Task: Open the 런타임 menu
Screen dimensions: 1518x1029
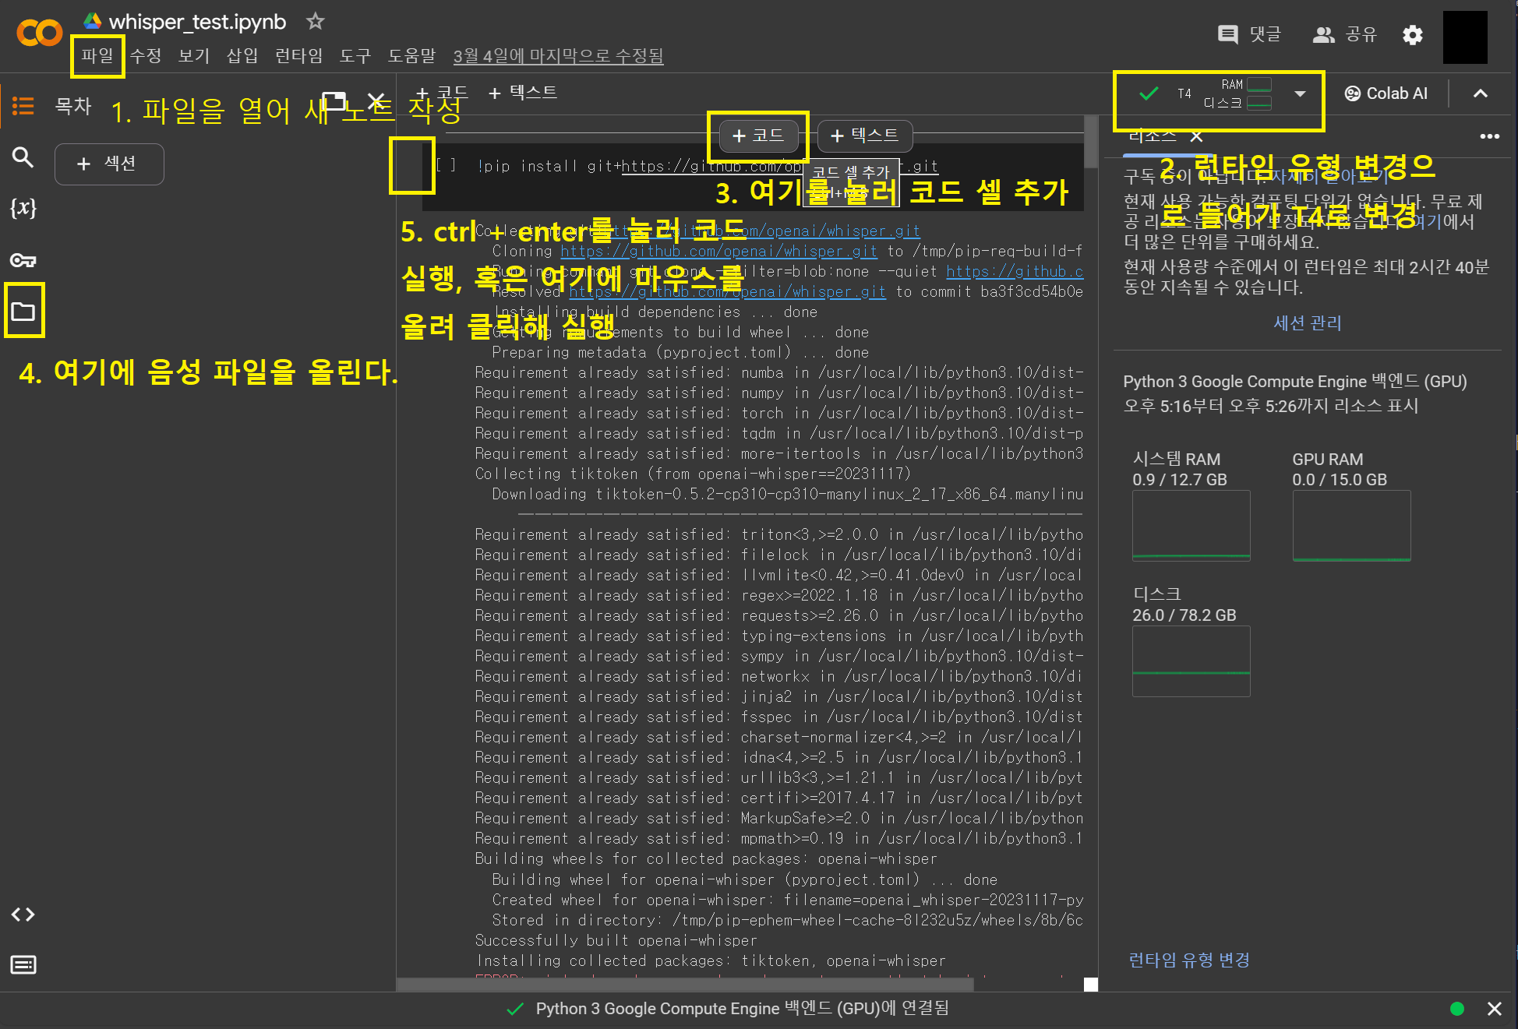Action: pos(299,55)
